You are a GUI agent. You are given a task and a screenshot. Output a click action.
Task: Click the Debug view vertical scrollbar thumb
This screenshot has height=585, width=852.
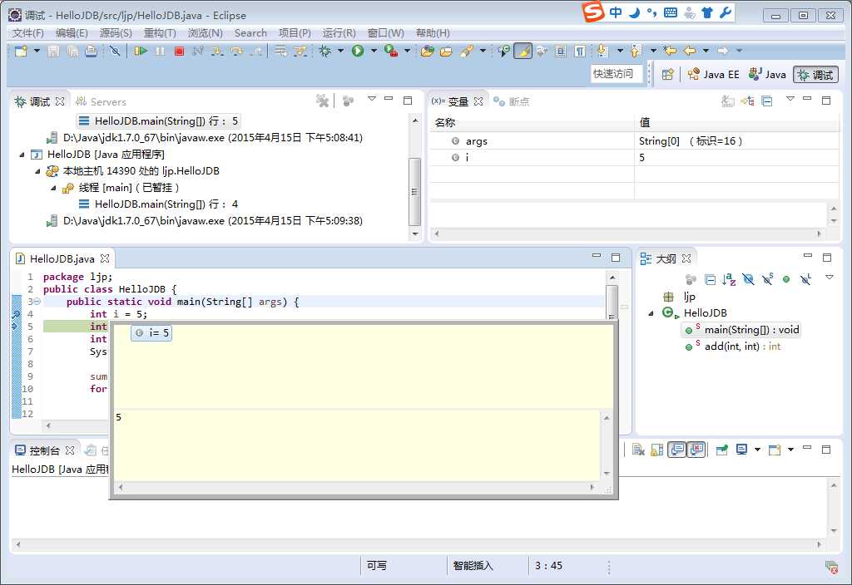coord(414,192)
